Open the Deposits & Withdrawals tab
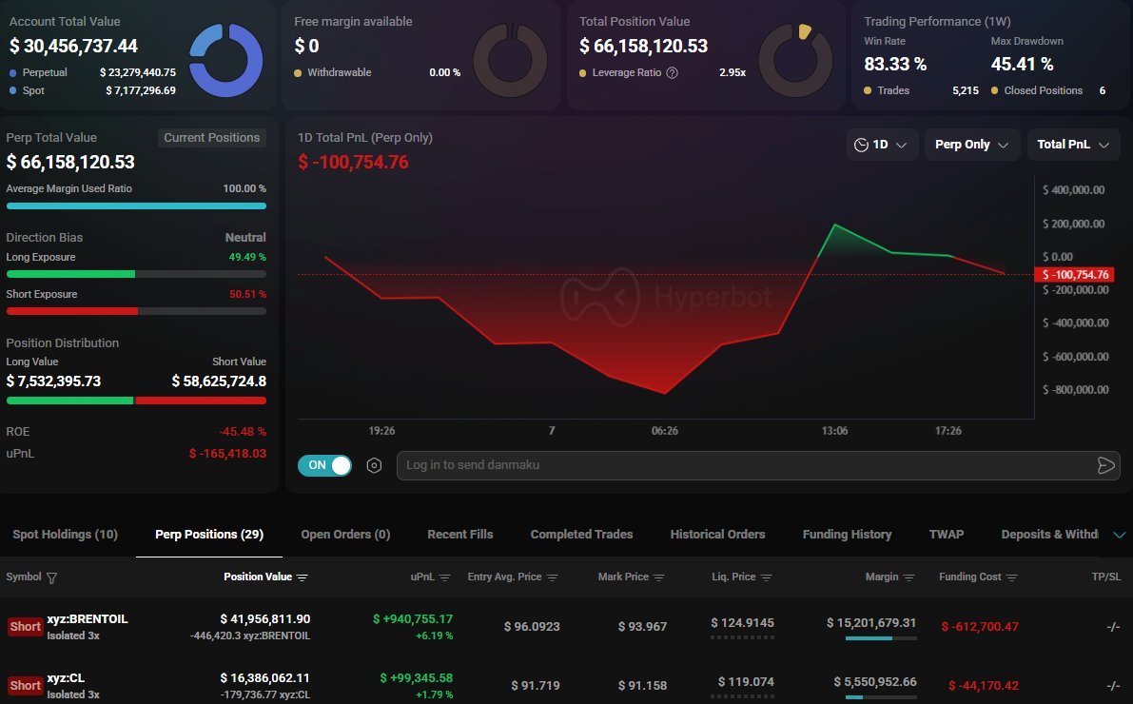Viewport: 1133px width, 704px height. click(x=1049, y=534)
